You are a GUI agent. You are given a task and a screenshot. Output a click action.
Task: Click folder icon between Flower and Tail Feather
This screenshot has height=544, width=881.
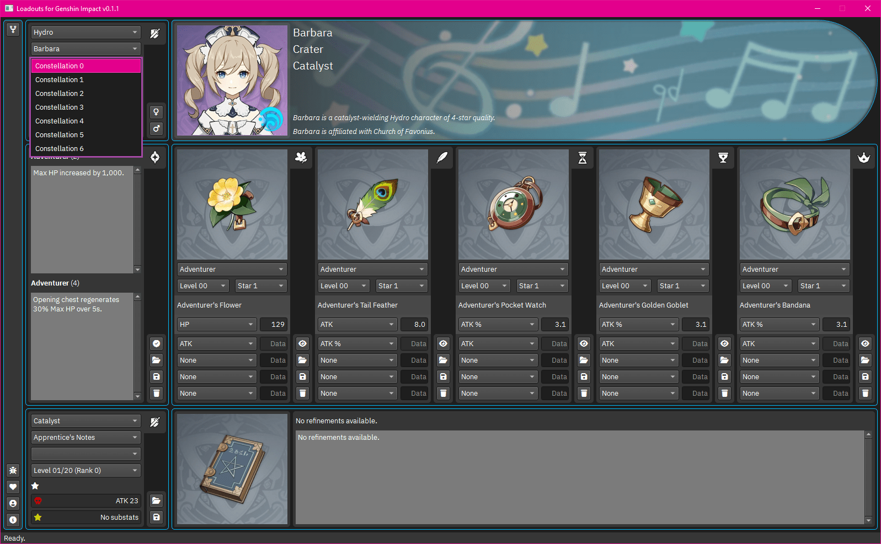[303, 360]
